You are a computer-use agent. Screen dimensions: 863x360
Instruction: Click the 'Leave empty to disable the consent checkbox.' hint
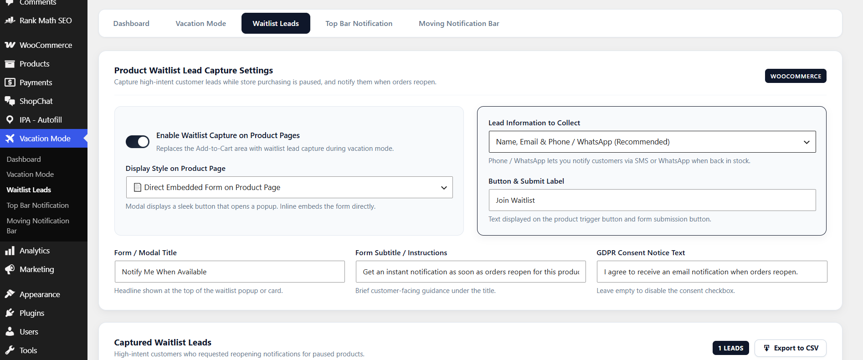666,291
